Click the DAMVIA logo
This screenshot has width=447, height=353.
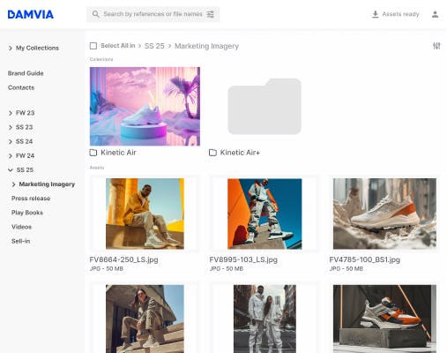coord(31,14)
